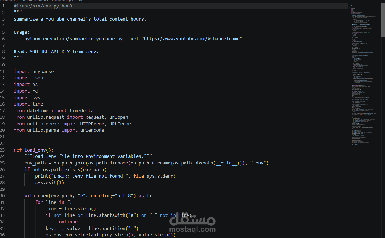Click "line.partition" on line 35
The width and height of the screenshot is (385, 238).
[x=107, y=228]
